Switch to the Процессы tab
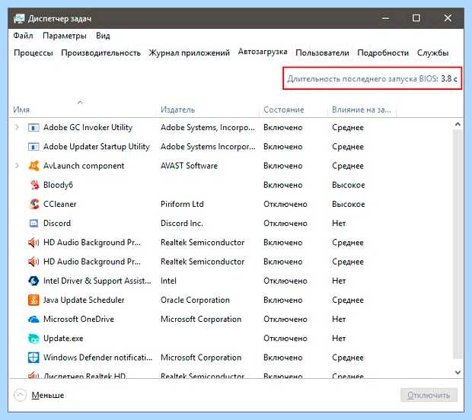The width and height of the screenshot is (472, 420). 33,53
